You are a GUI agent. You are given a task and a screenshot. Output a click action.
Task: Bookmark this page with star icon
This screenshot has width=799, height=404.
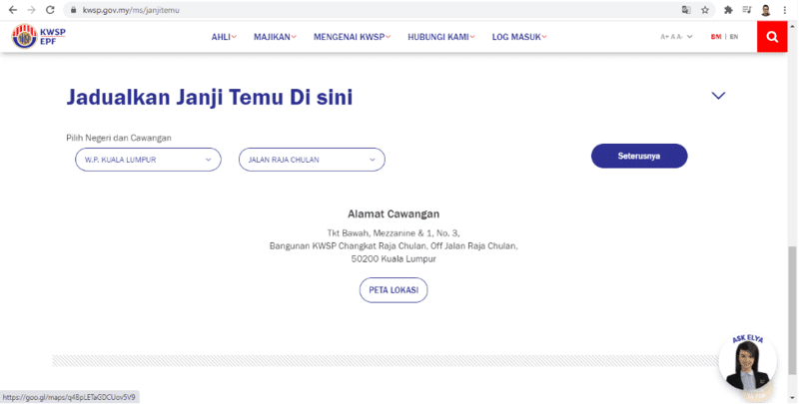point(705,9)
